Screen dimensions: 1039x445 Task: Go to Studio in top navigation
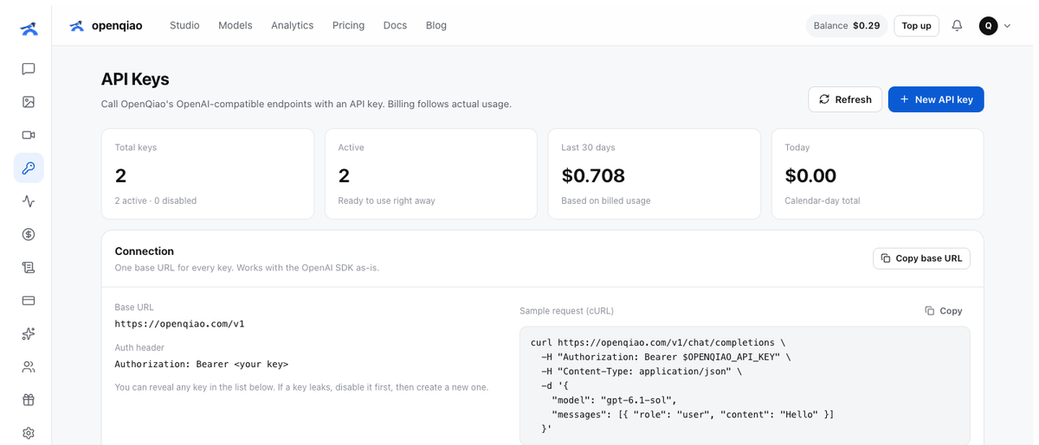pyautogui.click(x=184, y=26)
